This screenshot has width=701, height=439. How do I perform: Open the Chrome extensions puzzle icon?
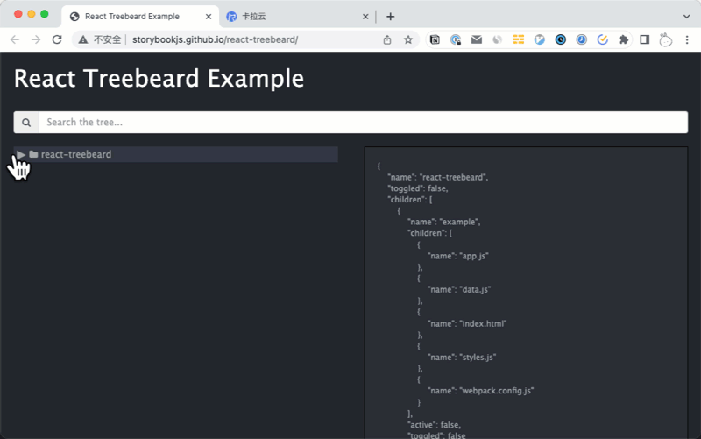pos(624,39)
